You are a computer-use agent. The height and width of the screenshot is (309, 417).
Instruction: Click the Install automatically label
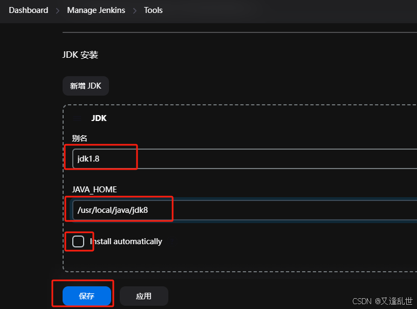(x=126, y=241)
